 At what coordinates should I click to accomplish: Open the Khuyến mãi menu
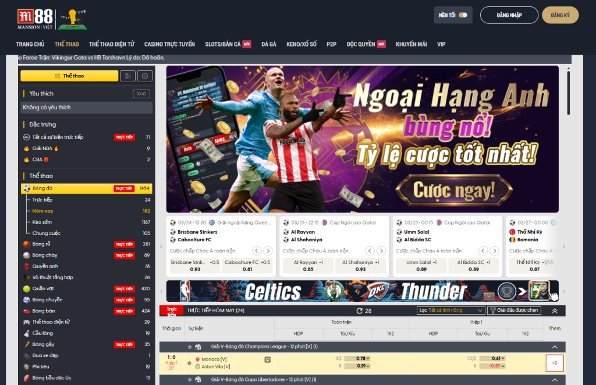411,44
